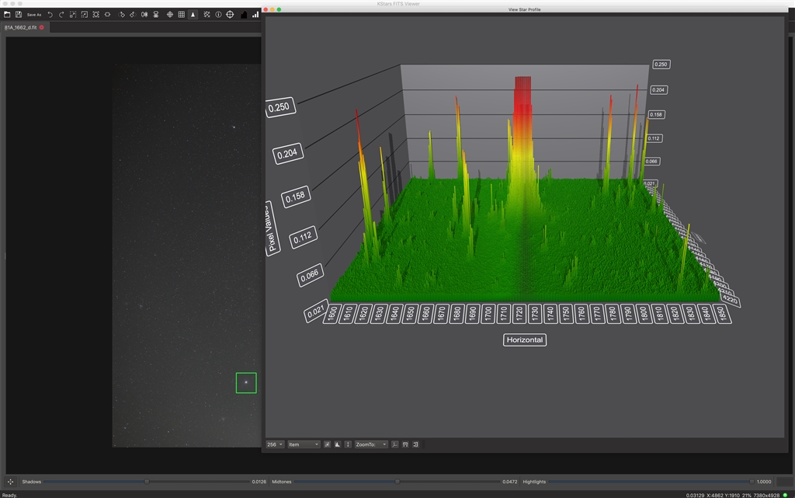Toggle the grid overlay icon
Image resolution: width=795 pixels, height=498 pixels.
[182, 15]
